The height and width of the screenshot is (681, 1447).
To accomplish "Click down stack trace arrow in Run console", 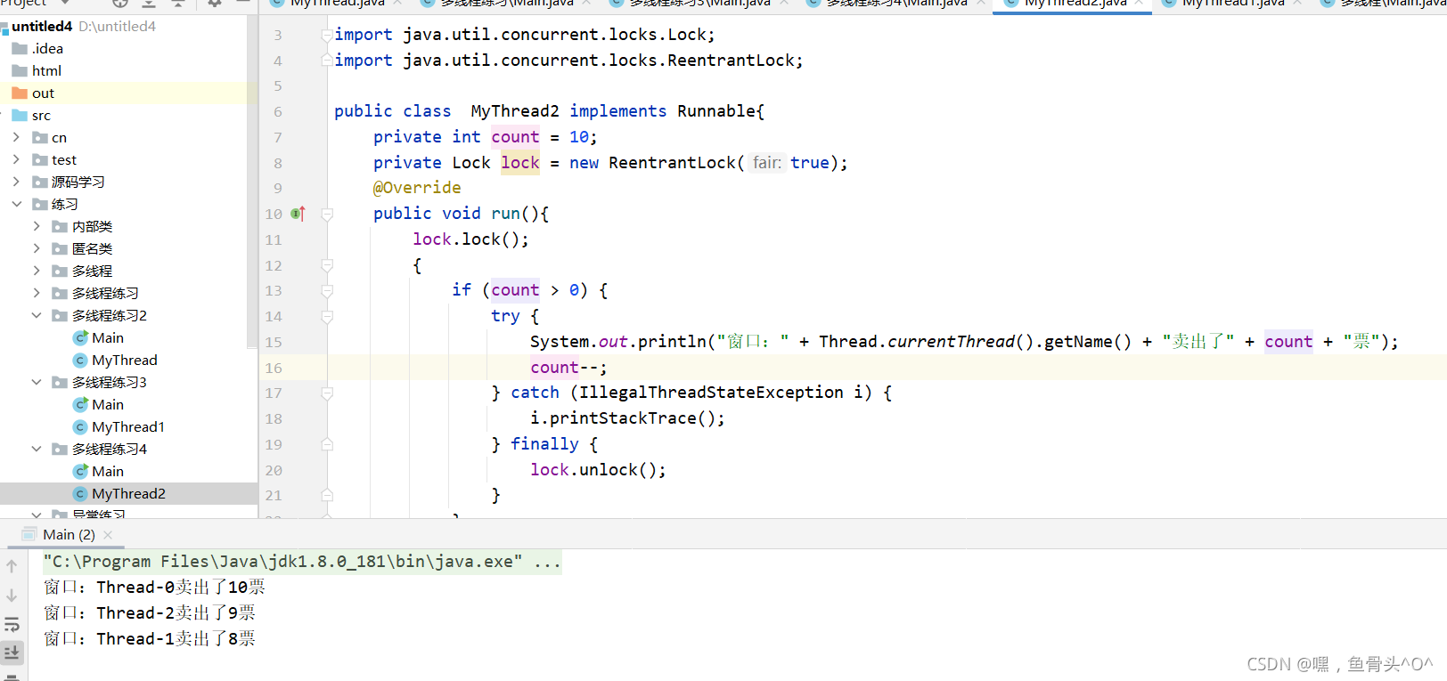I will click(12, 595).
